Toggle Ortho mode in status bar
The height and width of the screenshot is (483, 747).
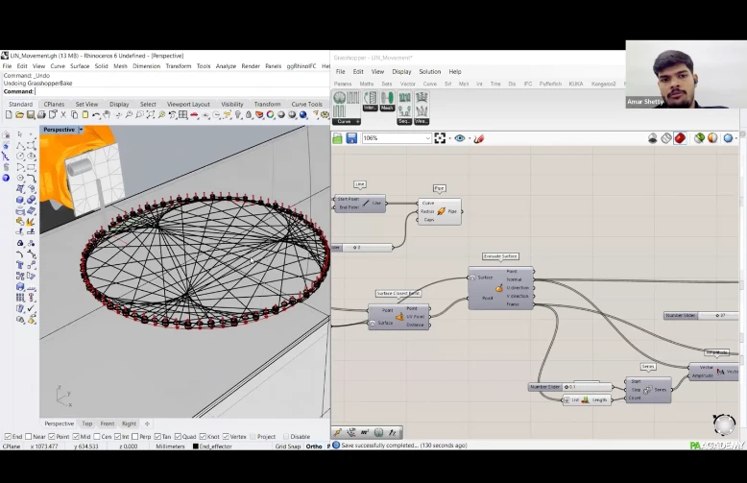[x=314, y=447]
